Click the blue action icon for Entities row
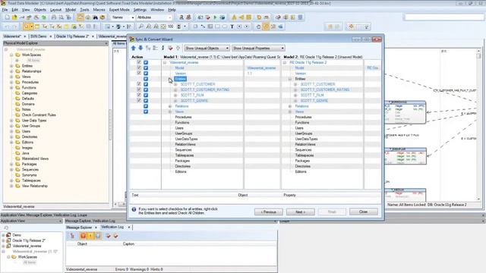Image resolution: width=486 pixels, height=273 pixels. (146, 79)
